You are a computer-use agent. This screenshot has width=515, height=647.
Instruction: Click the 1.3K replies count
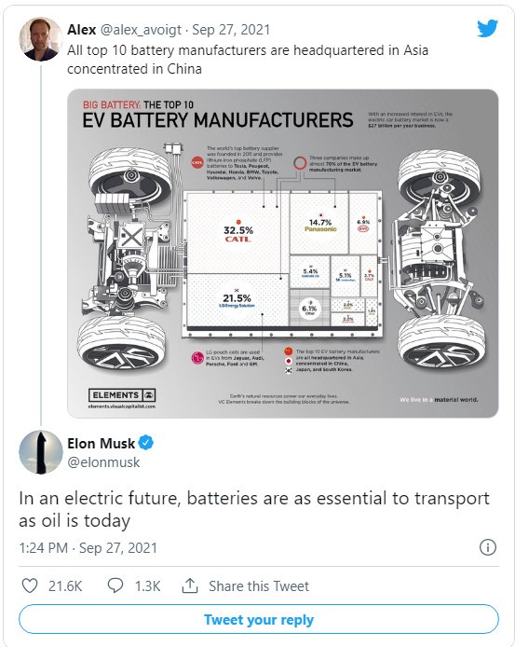pos(148,585)
